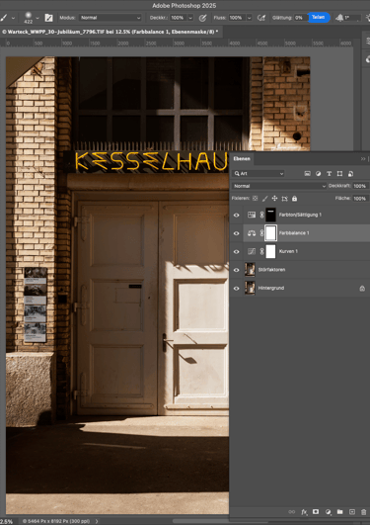Click the Deckkr. opacity value field

pyautogui.click(x=178, y=18)
